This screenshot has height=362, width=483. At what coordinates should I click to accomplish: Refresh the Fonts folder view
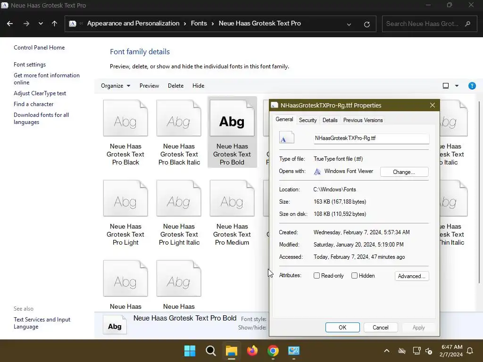pos(366,25)
